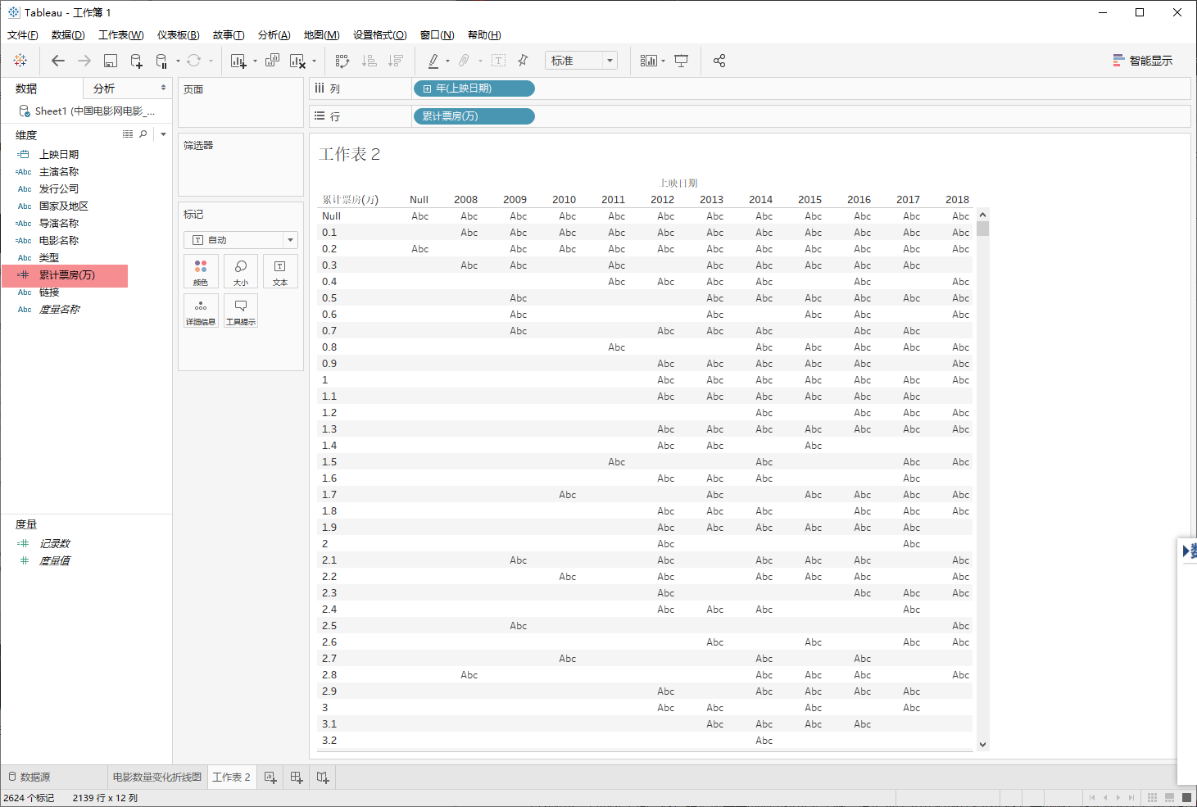Open the 分析(A) menu
Image resolution: width=1197 pixels, height=807 pixels.
[274, 34]
